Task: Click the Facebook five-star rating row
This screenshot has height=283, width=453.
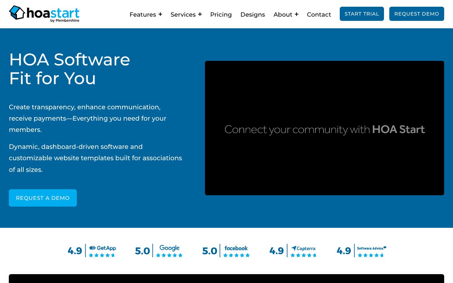Action: tap(236, 255)
